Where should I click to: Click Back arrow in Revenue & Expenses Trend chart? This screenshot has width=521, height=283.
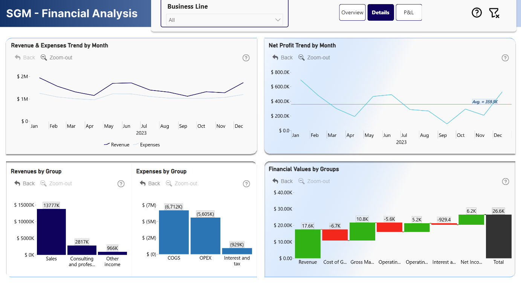click(25, 58)
